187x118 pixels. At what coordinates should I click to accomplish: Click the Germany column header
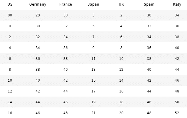click(38, 4)
